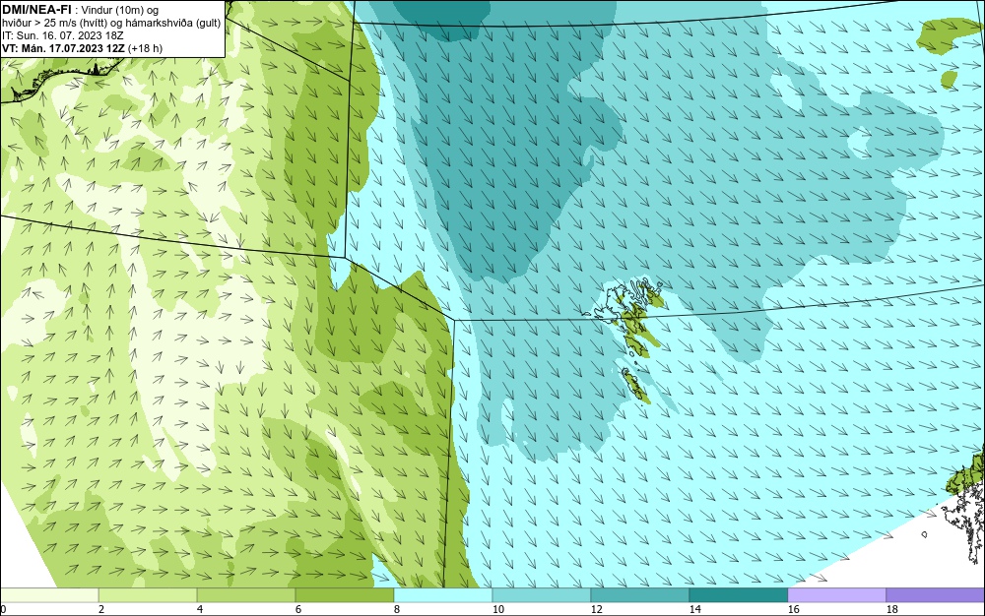This screenshot has width=985, height=616.
Task: Click the 16–18 m/s light purple swatch
Action: pyautogui.click(x=836, y=594)
